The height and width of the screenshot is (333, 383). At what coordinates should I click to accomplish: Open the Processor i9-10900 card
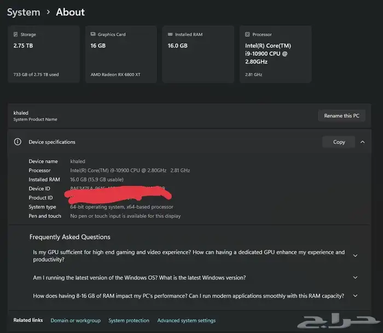pyautogui.click(x=276, y=54)
